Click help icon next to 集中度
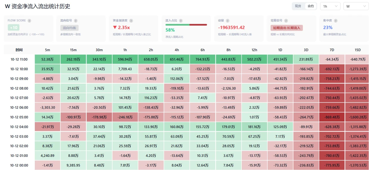The width and height of the screenshot is (381, 170). coord(335,21)
